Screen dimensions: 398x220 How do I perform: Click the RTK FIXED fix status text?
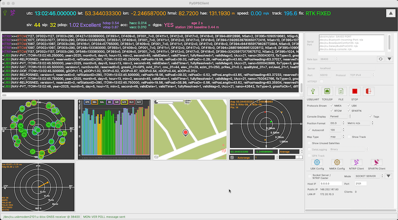click(318, 14)
